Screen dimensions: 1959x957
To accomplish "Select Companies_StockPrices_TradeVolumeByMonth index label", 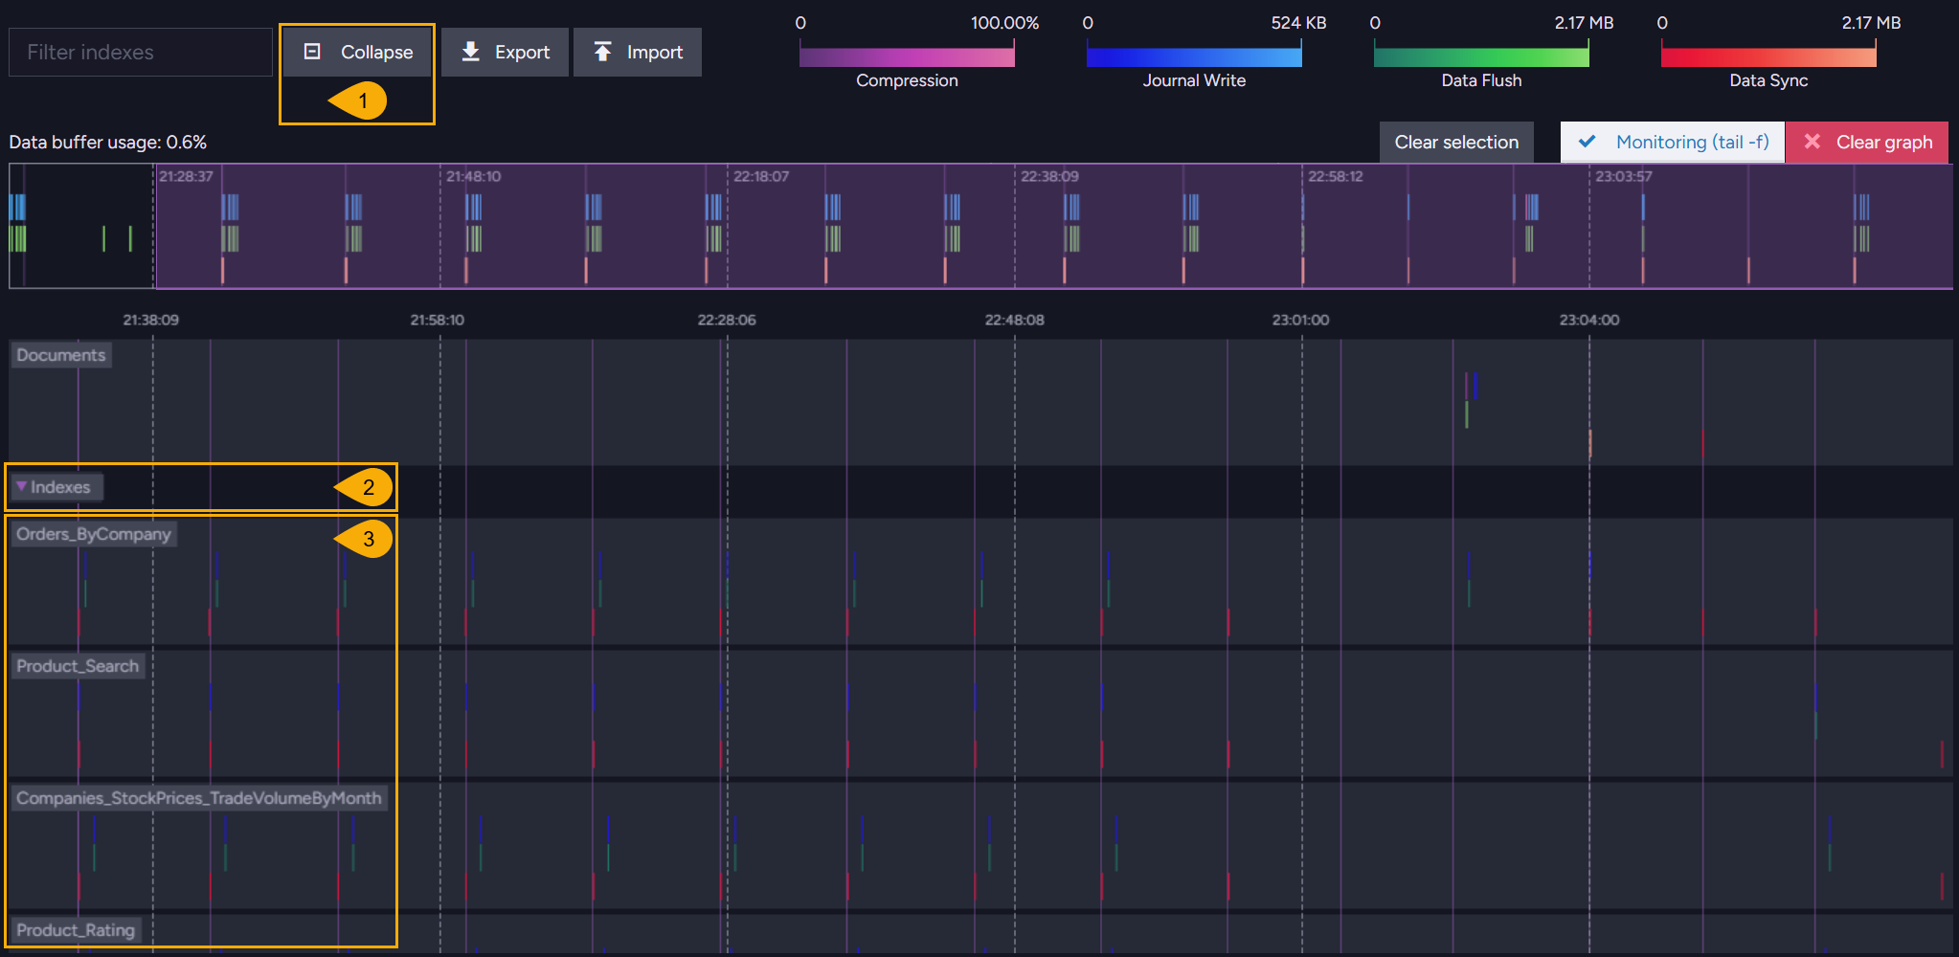I will pos(199,798).
